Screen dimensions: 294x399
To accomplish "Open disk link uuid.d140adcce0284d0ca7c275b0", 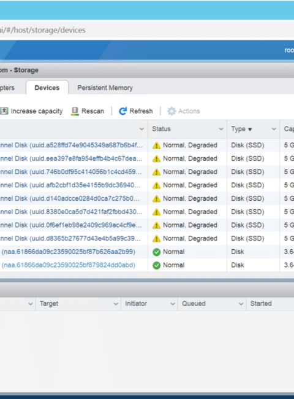I will point(70,198).
